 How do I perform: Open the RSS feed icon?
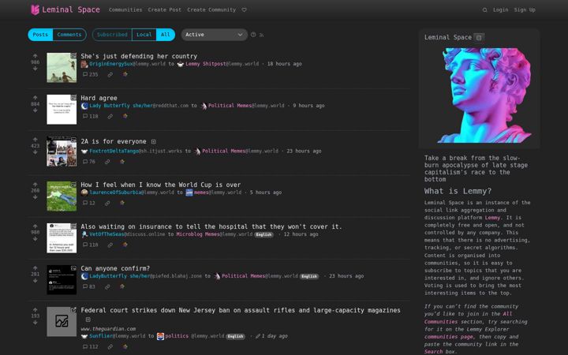[262, 35]
